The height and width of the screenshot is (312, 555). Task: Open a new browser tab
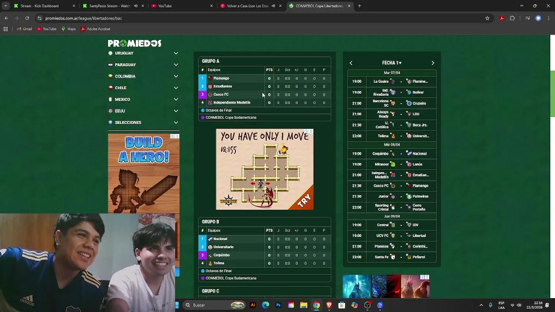(x=359, y=6)
